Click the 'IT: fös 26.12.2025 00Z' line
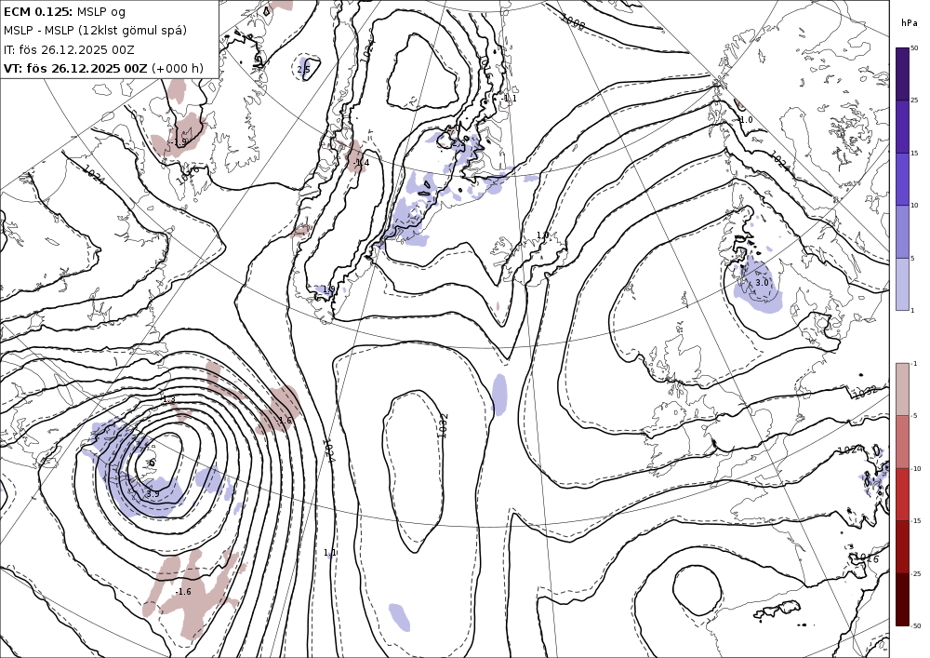This screenshot has width=930, height=658. click(69, 49)
